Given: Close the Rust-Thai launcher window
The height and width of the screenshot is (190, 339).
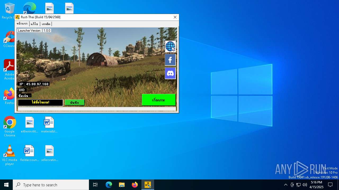Looking at the screenshot, I should pyautogui.click(x=175, y=17).
